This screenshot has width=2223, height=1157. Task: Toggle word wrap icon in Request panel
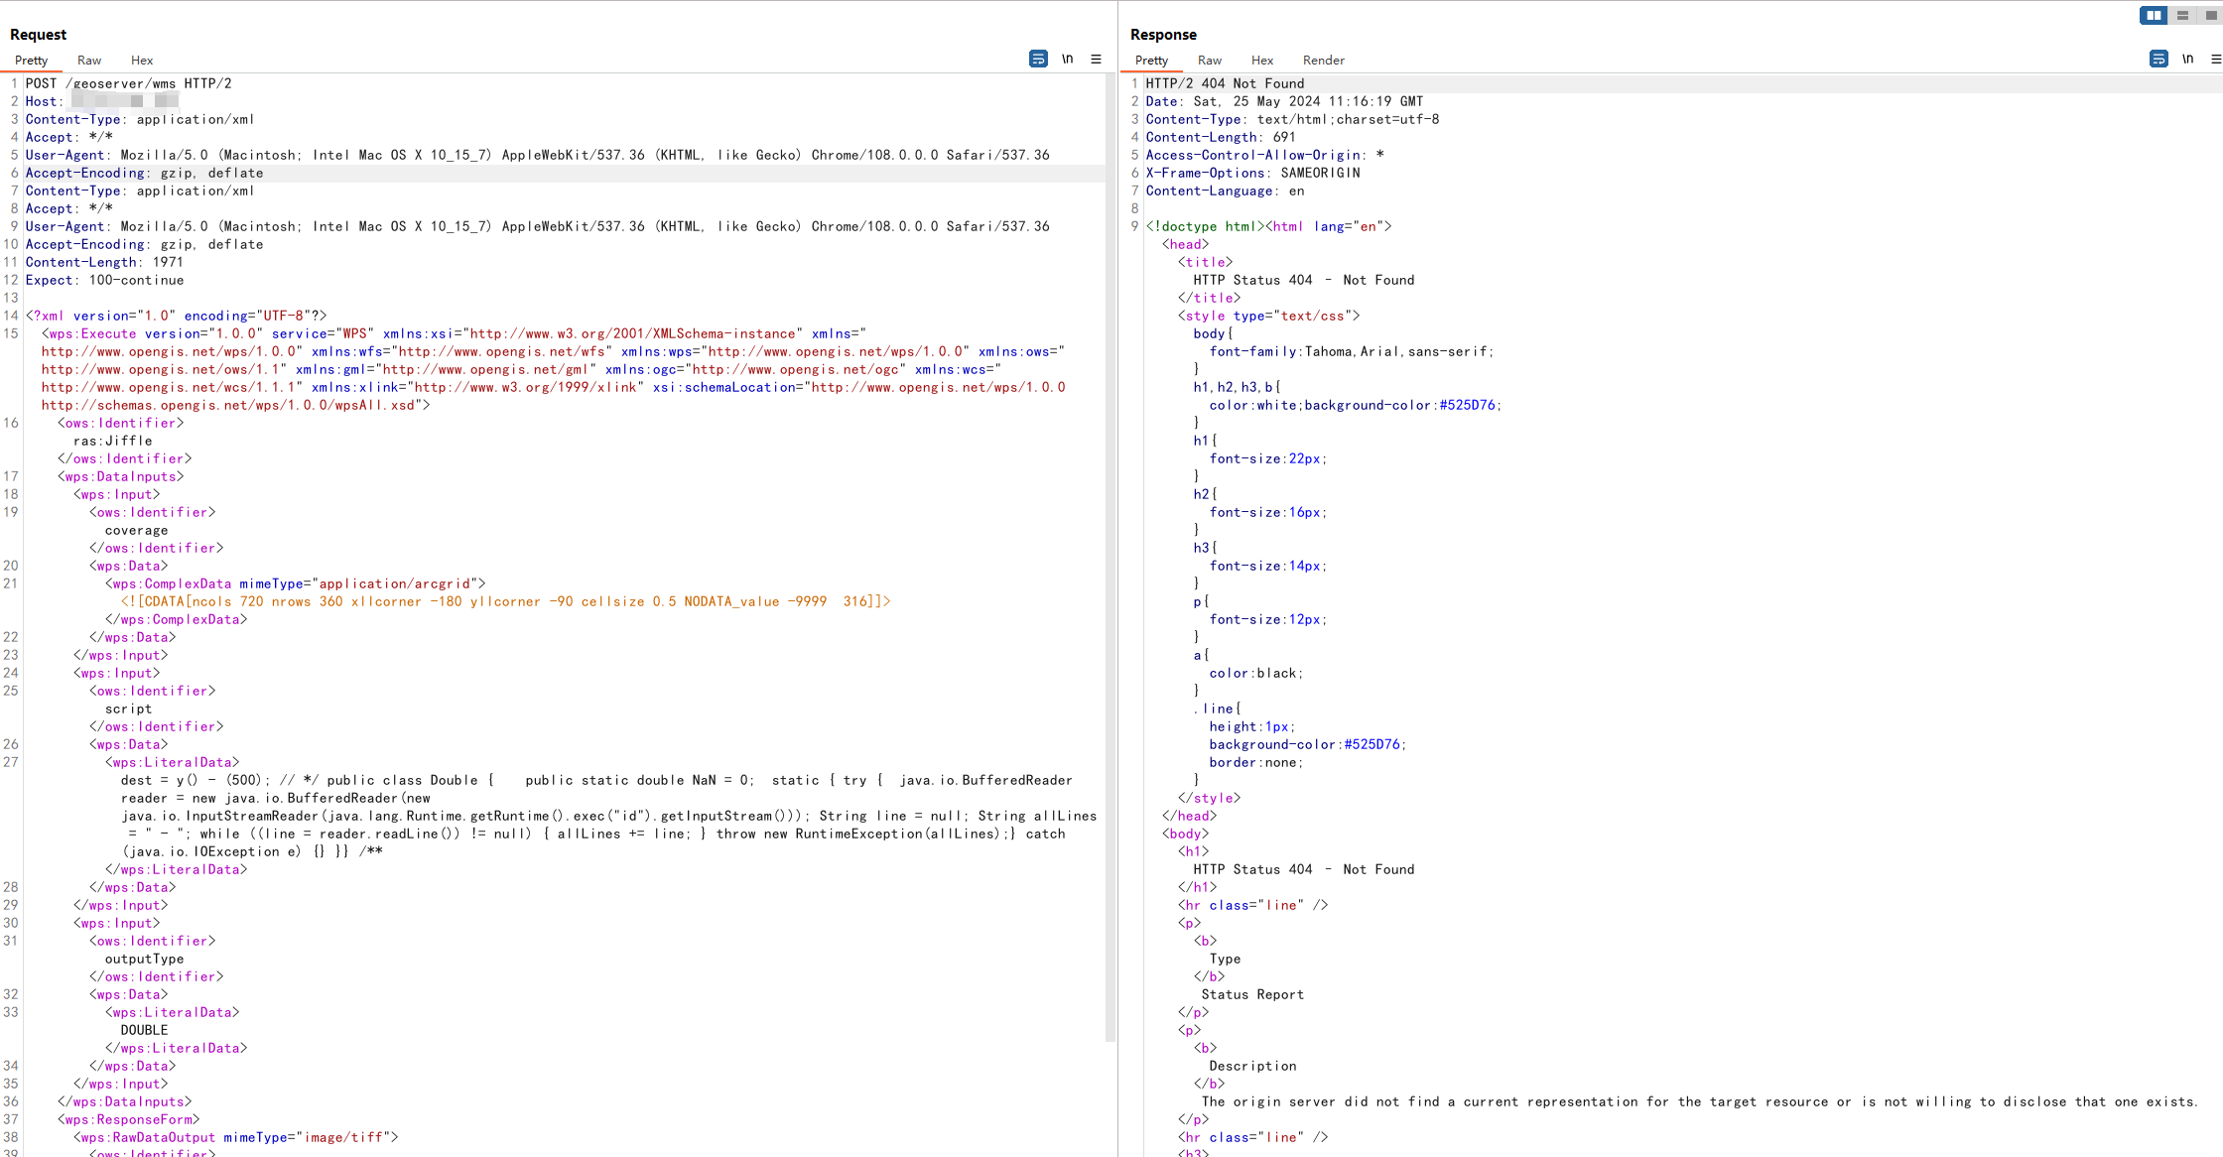1038,59
